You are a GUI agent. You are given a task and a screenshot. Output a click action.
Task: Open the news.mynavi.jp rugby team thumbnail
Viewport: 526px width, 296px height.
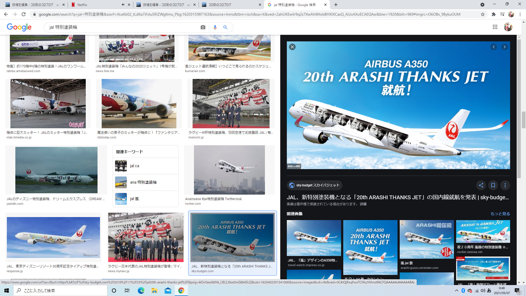(146, 237)
